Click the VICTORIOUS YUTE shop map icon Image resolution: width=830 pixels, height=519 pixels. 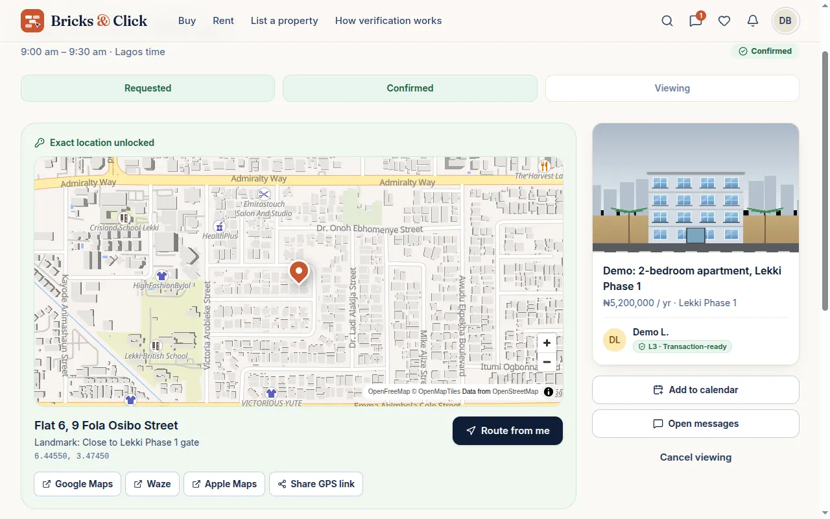272,394
